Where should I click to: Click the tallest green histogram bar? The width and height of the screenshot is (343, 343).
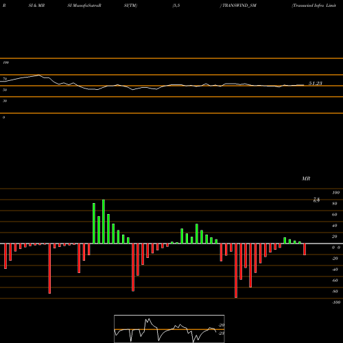click(x=104, y=222)
